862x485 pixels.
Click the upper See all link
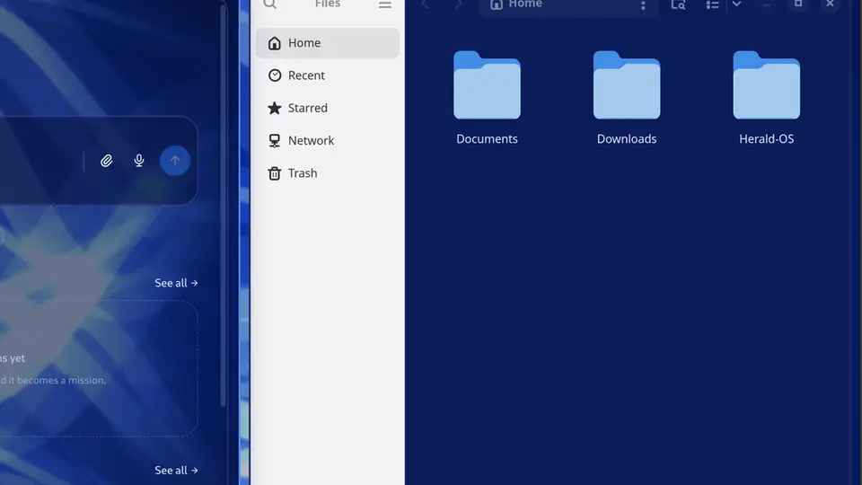(x=176, y=283)
